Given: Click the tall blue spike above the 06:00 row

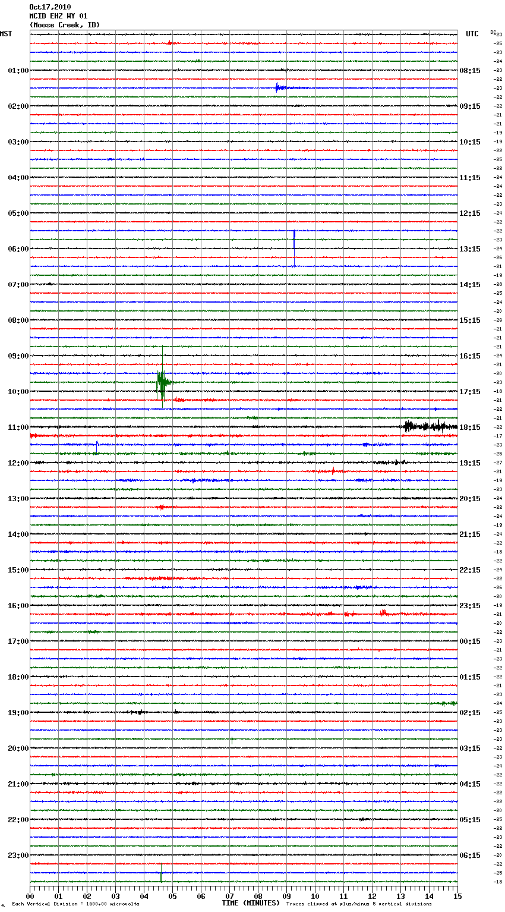Looking at the screenshot, I should pos(294,248).
